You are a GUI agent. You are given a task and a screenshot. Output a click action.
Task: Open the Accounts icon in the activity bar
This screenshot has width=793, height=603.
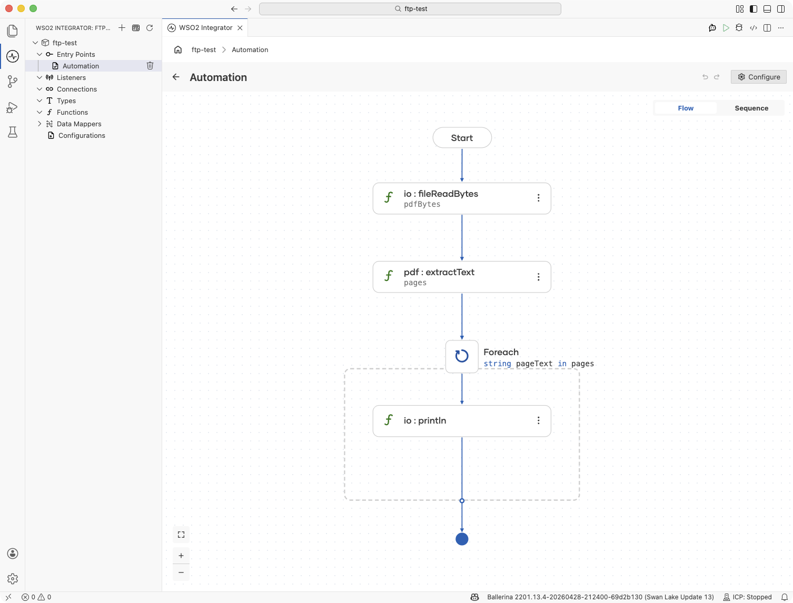click(13, 554)
